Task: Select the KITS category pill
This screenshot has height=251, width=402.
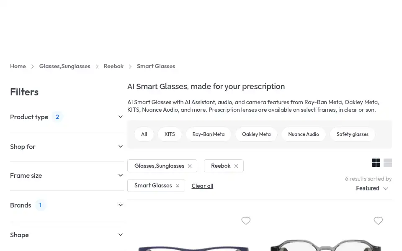Action: point(170,134)
